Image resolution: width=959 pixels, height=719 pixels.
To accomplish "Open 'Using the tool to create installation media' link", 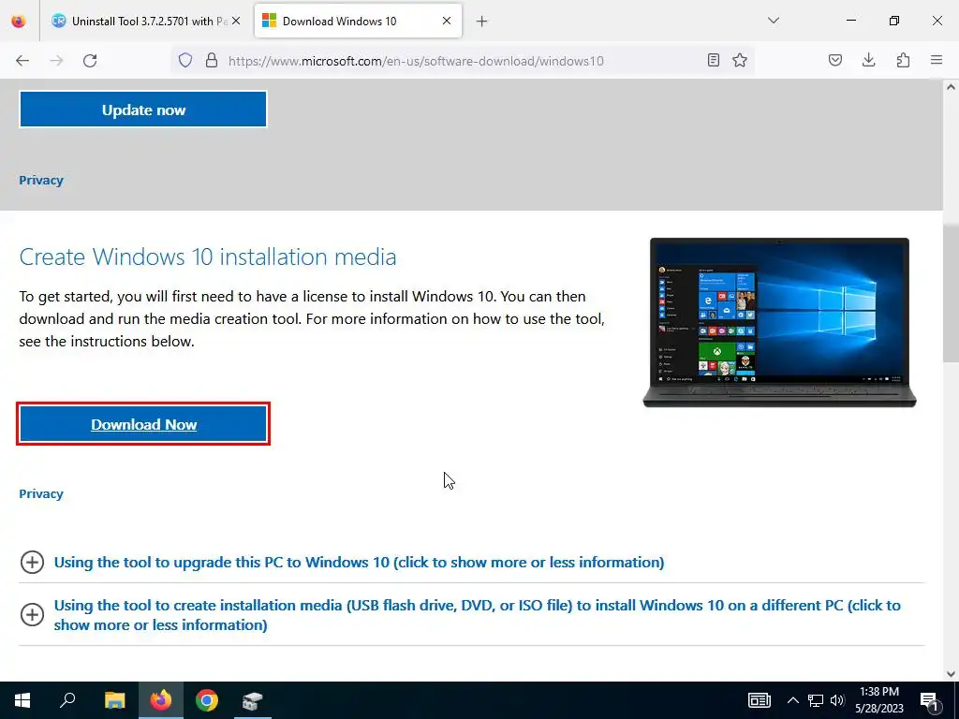I will [x=477, y=614].
